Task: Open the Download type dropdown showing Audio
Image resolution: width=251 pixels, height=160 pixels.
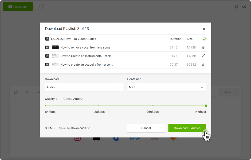Action: click(84, 87)
